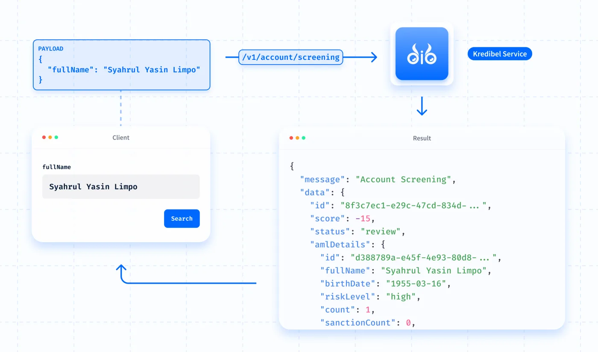
Task: Click the Kredibel logo icon
Action: coord(422,54)
